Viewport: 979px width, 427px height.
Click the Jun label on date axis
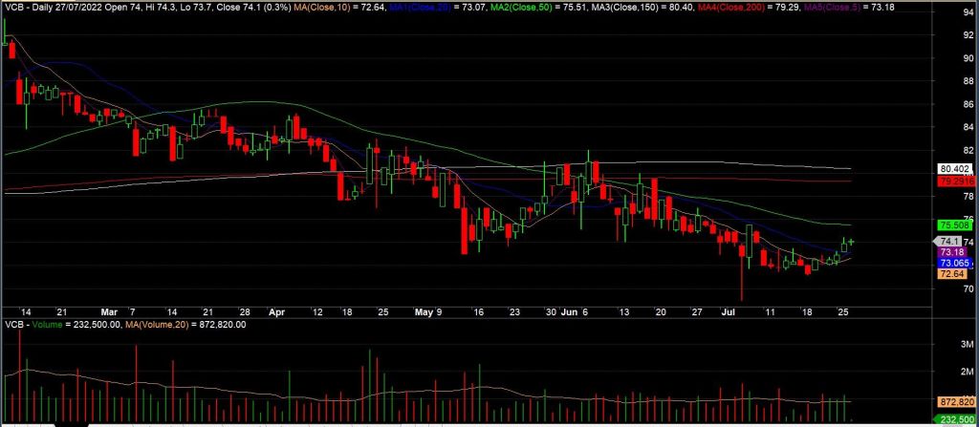click(570, 311)
